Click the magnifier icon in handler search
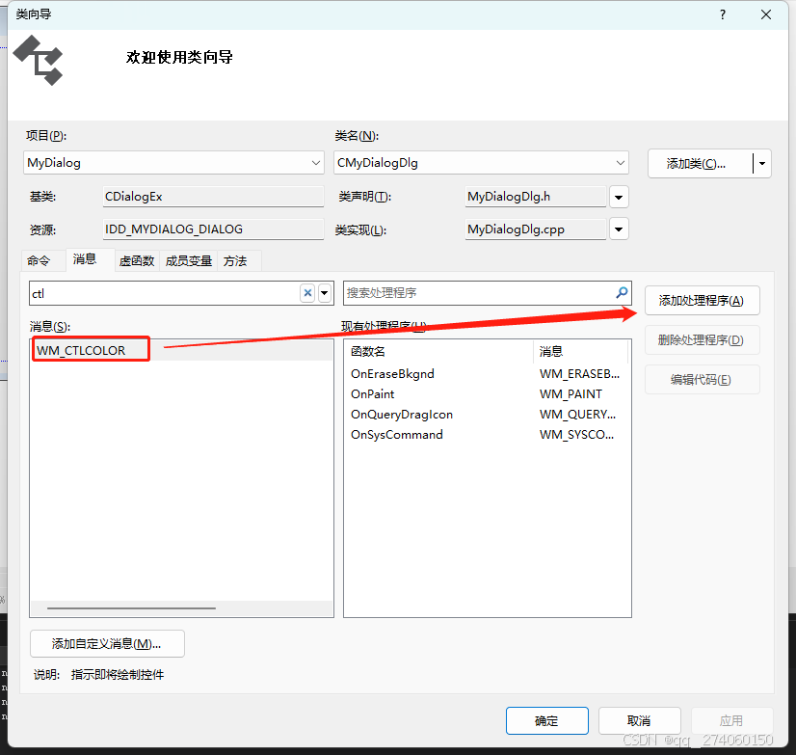The height and width of the screenshot is (755, 796). click(x=622, y=293)
